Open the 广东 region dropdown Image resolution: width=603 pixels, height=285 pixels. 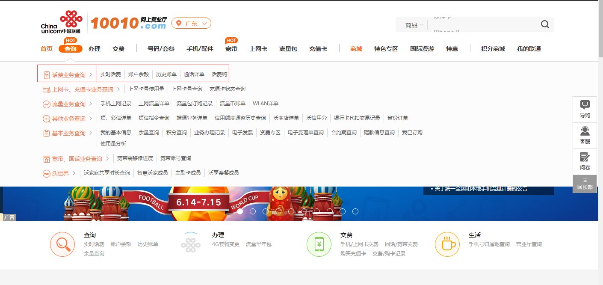[191, 23]
